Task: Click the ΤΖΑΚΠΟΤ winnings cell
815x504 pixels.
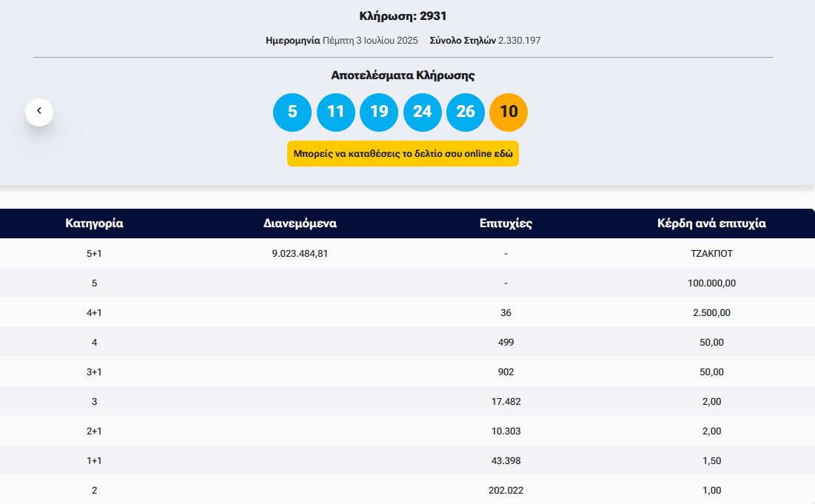Action: tap(711, 253)
